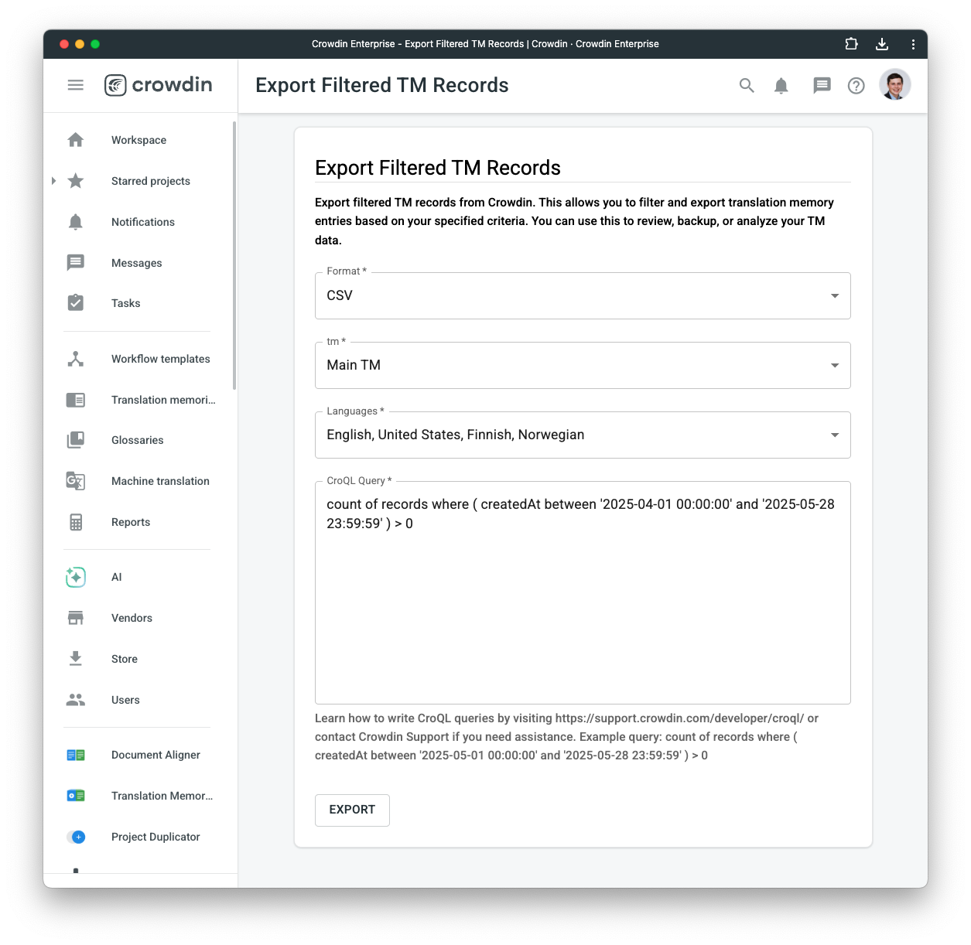
Task: Click the Machine translation icon
Action: [76, 481]
